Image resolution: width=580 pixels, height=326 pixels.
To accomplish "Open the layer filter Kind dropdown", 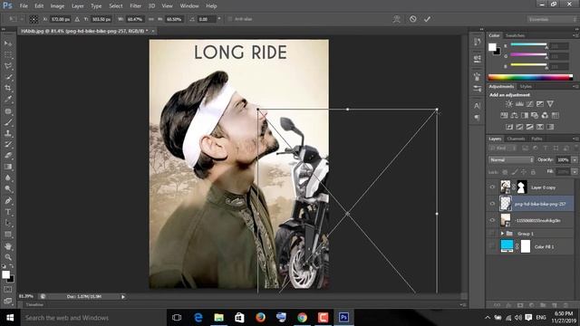I will point(502,149).
